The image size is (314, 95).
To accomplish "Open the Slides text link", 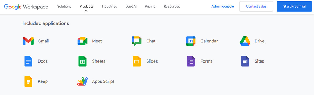I will click(x=152, y=61).
